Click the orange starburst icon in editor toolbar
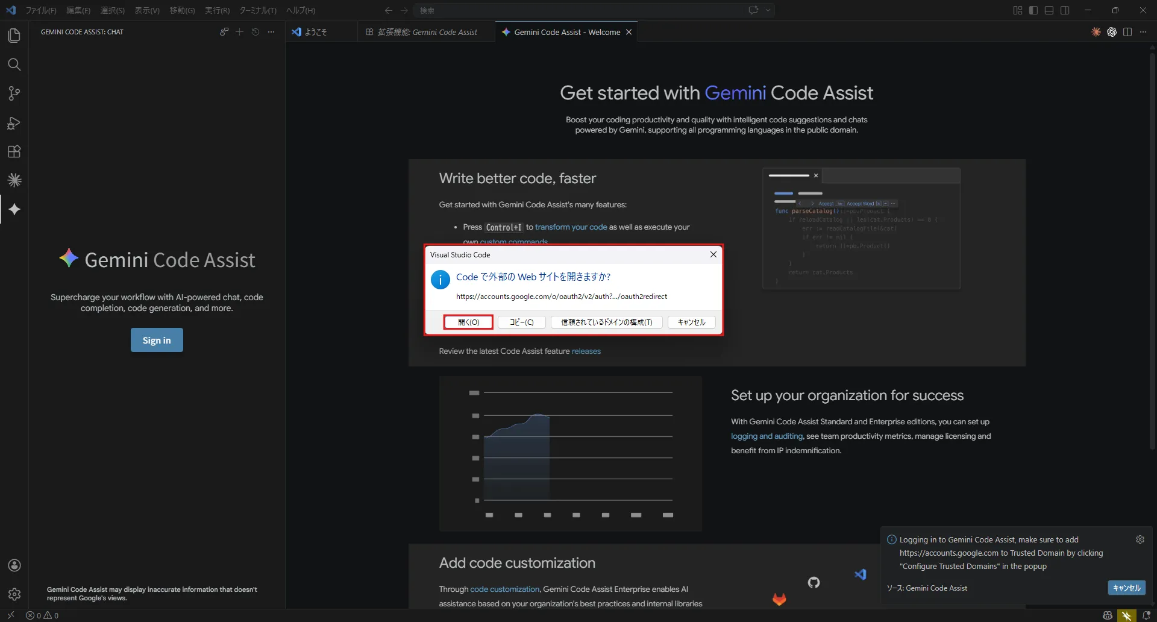The height and width of the screenshot is (622, 1157). click(x=1096, y=32)
